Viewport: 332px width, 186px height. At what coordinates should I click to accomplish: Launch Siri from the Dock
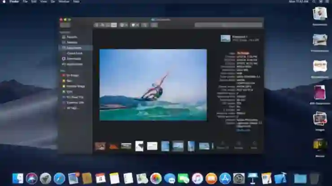point(31,178)
